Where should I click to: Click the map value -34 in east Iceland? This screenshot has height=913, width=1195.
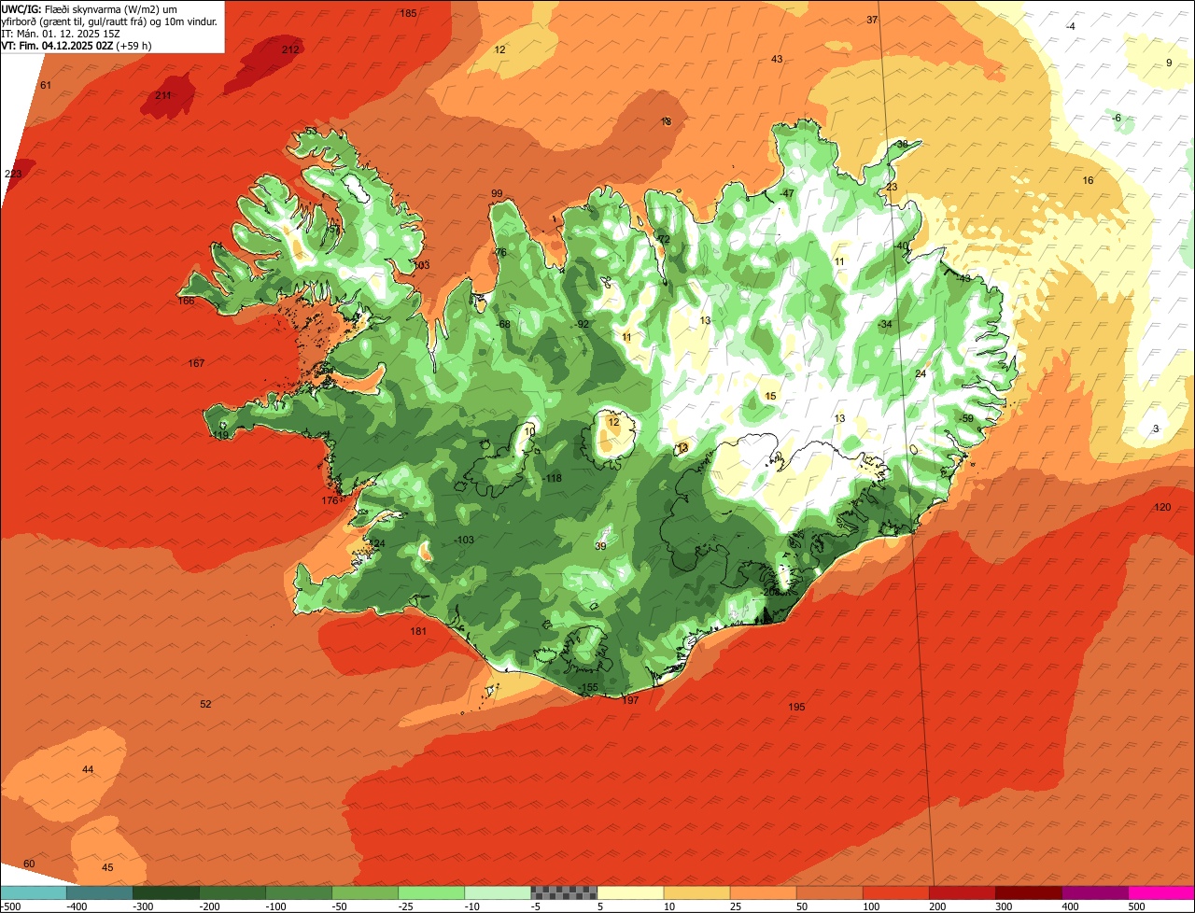884,325
